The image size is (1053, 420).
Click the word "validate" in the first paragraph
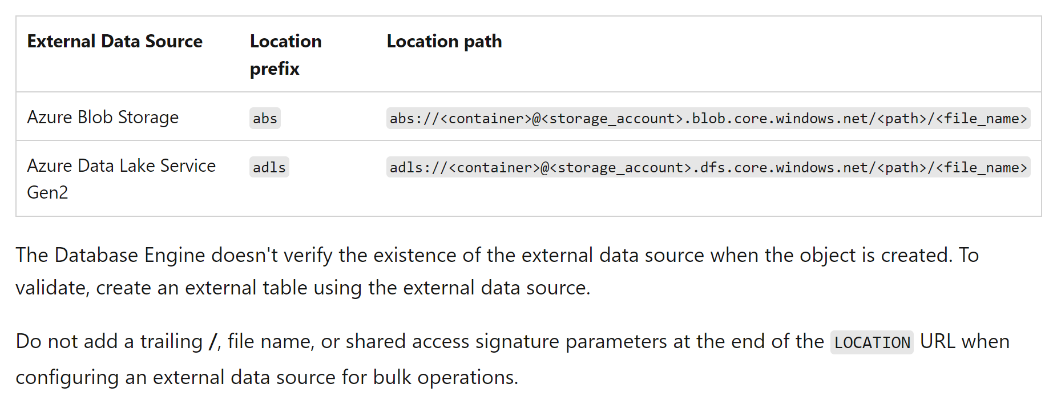(x=51, y=288)
